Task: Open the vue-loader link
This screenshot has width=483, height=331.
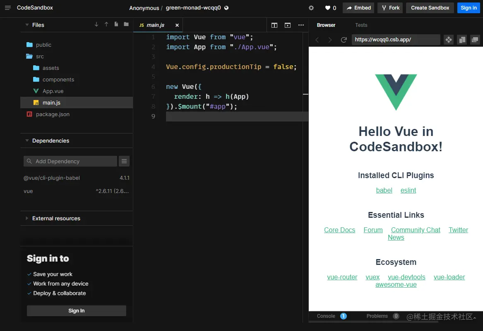Action: point(449,277)
